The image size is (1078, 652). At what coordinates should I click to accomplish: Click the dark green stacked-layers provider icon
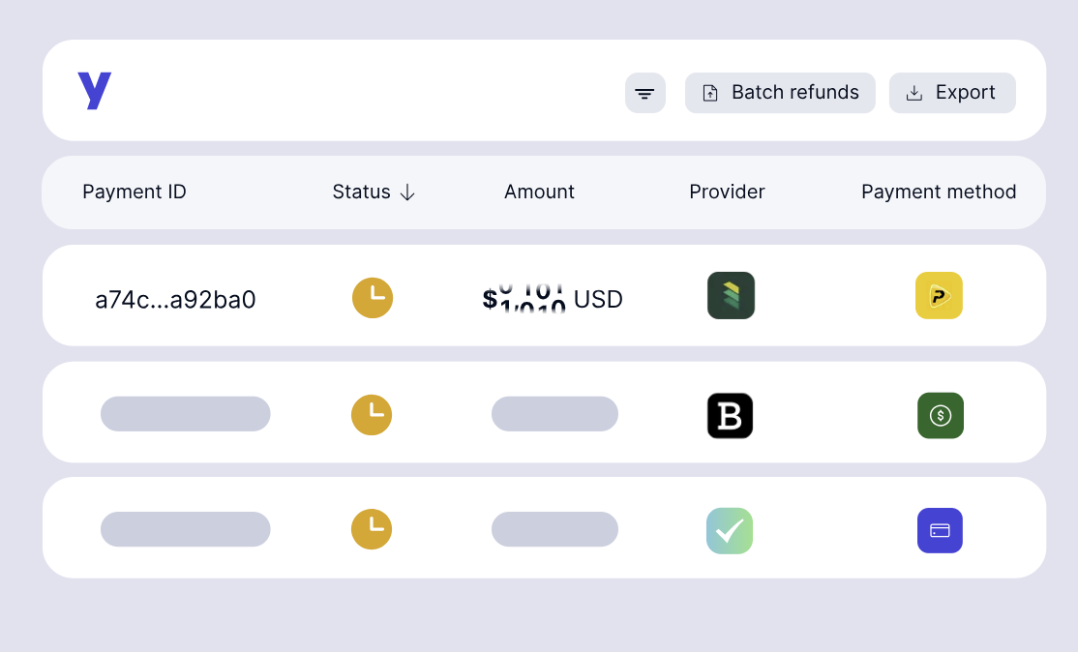coord(731,296)
